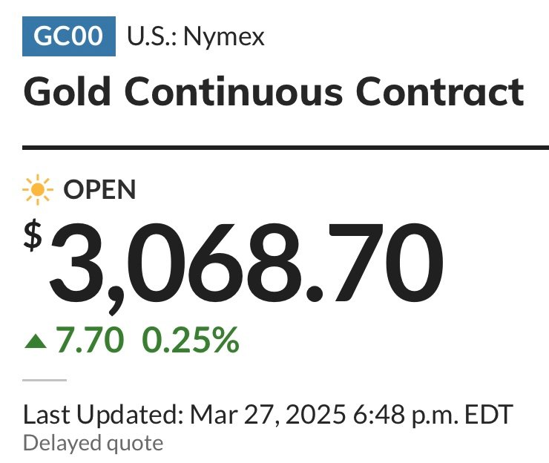Image resolution: width=549 pixels, height=463 pixels.
Task: Click the short gray separator line
Action: [45, 380]
